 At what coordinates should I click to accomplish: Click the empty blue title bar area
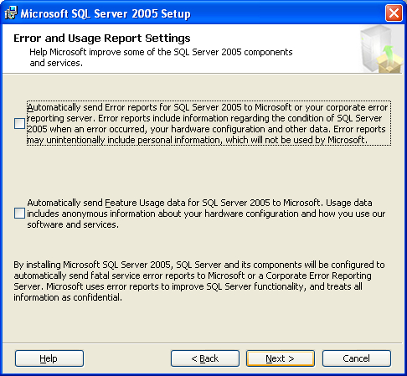[287, 13]
